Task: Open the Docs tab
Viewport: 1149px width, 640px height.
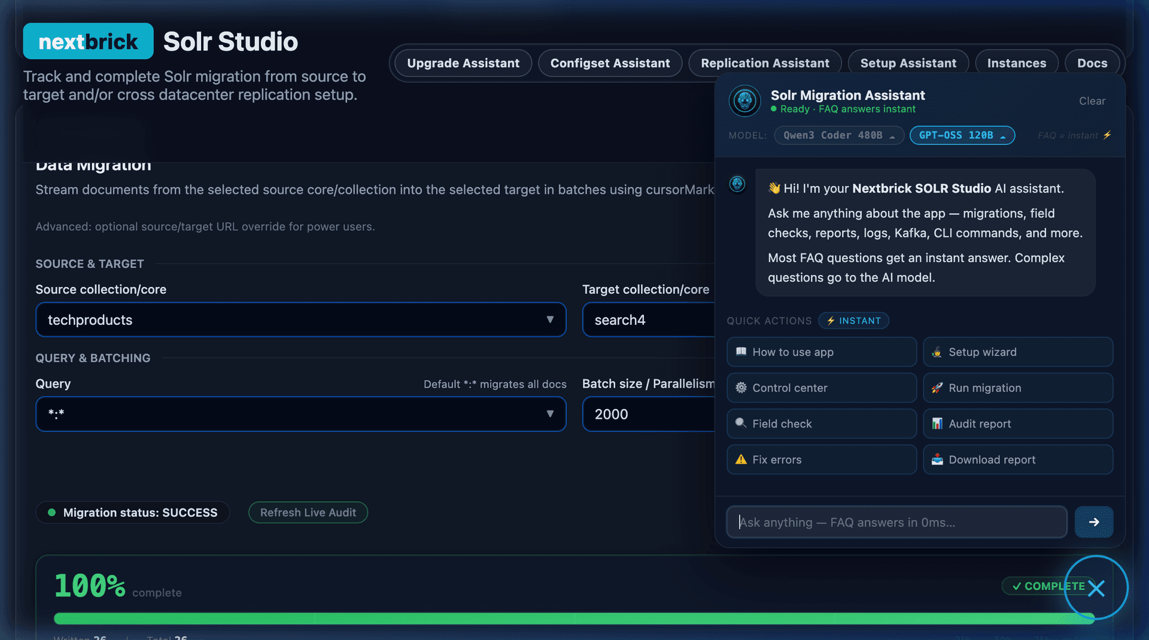Action: [x=1092, y=63]
